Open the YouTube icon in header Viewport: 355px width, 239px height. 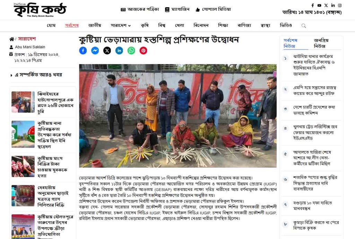(319, 5)
